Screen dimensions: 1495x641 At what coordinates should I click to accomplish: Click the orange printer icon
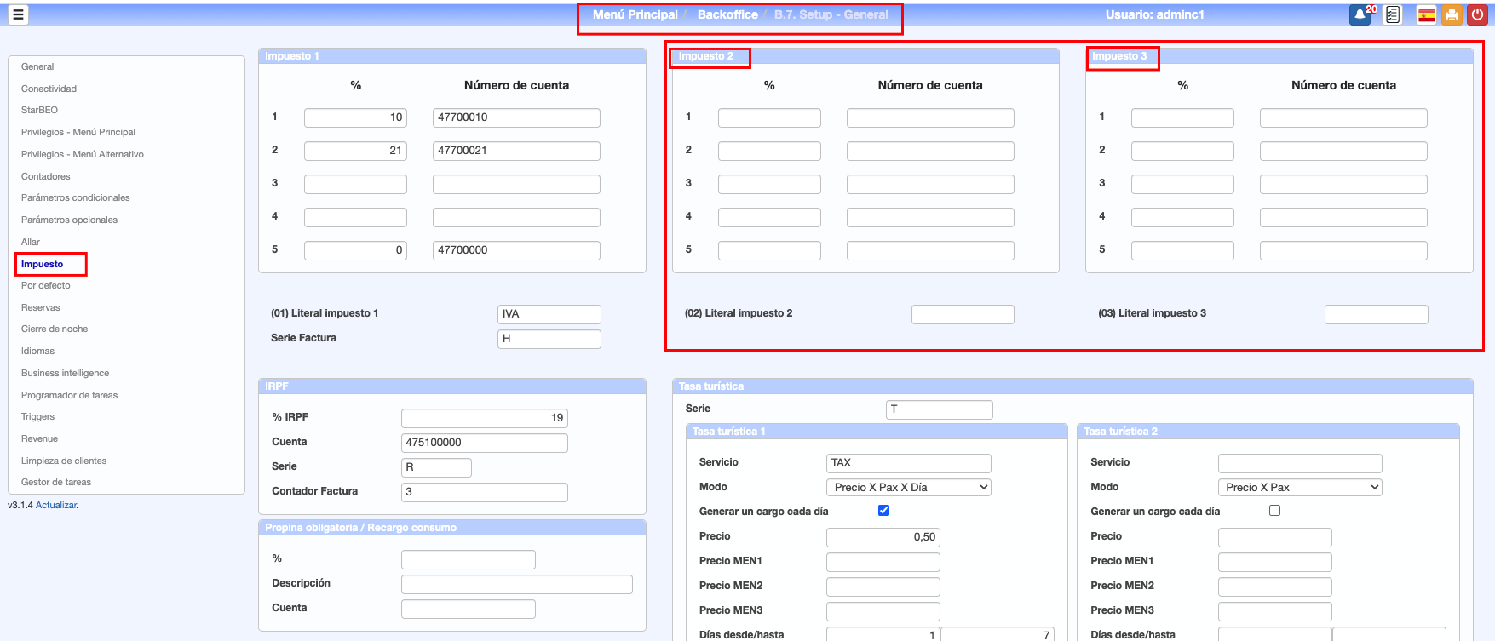coord(1452,15)
